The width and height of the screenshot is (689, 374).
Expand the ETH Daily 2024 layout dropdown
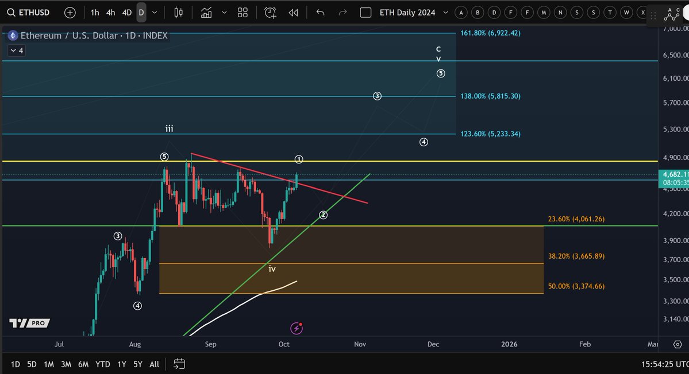click(x=445, y=13)
